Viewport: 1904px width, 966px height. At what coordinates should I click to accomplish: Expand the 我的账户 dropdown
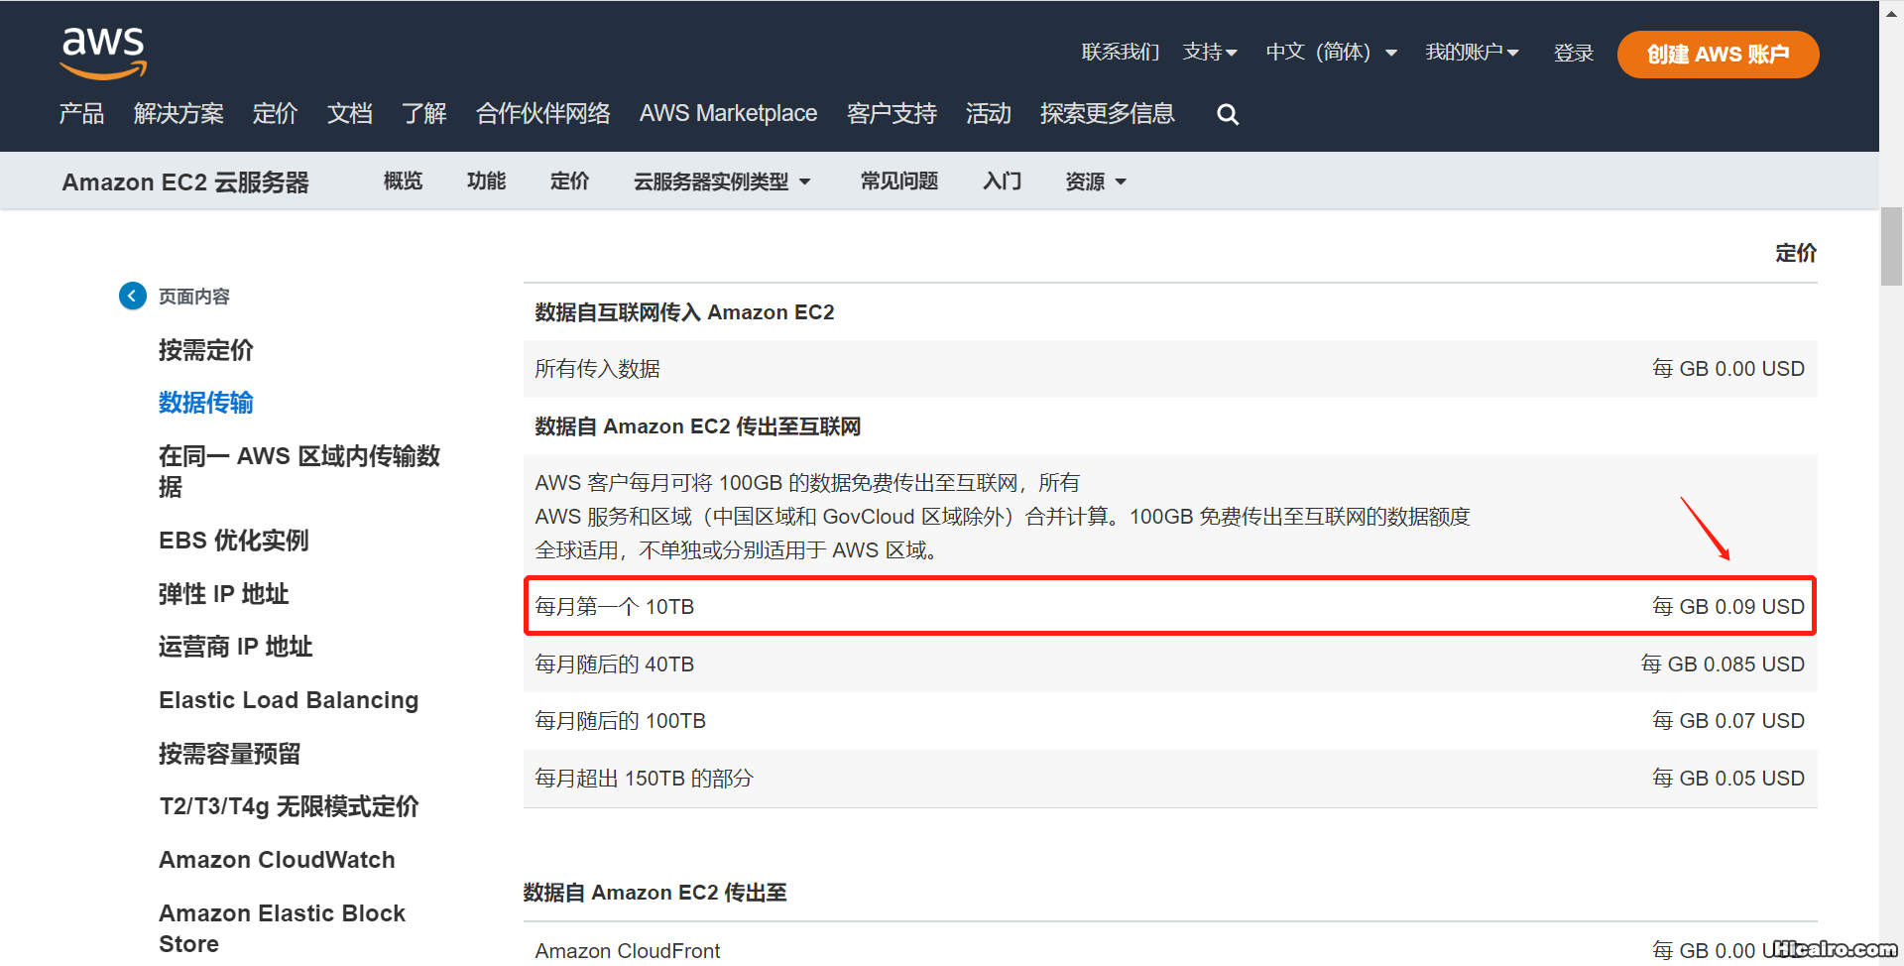[x=1472, y=53]
